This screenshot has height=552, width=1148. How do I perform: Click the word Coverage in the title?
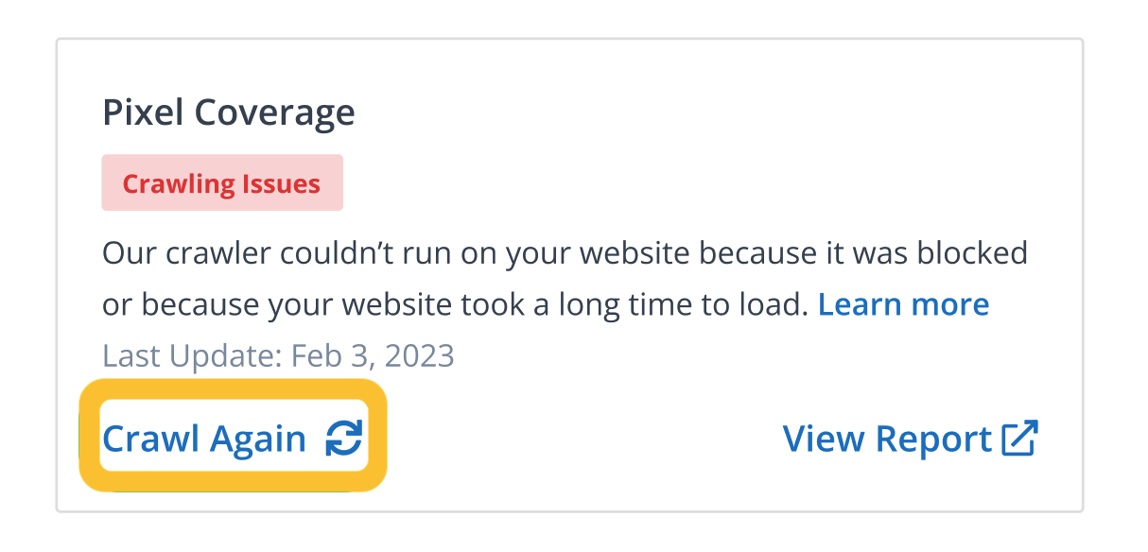click(x=274, y=113)
